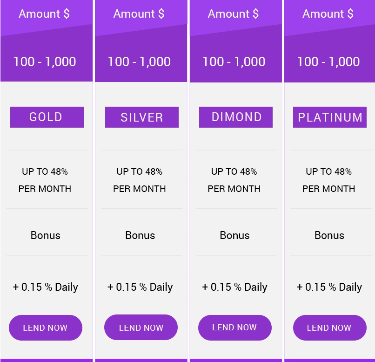Click the Amount $ header in first column
The height and width of the screenshot is (362, 375).
point(44,14)
